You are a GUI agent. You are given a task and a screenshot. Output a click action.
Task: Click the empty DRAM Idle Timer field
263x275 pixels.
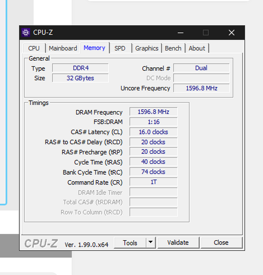(154, 192)
